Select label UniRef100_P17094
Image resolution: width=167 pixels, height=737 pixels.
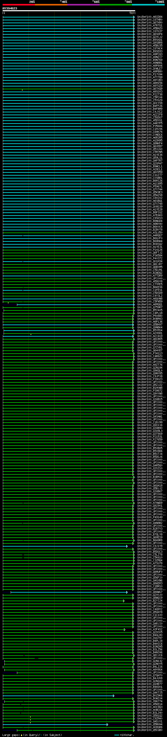coord(150,75)
